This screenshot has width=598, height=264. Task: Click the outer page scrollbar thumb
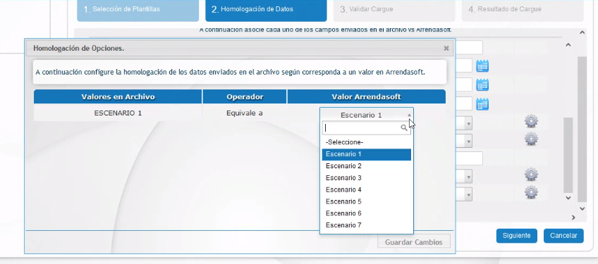[x=582, y=129]
